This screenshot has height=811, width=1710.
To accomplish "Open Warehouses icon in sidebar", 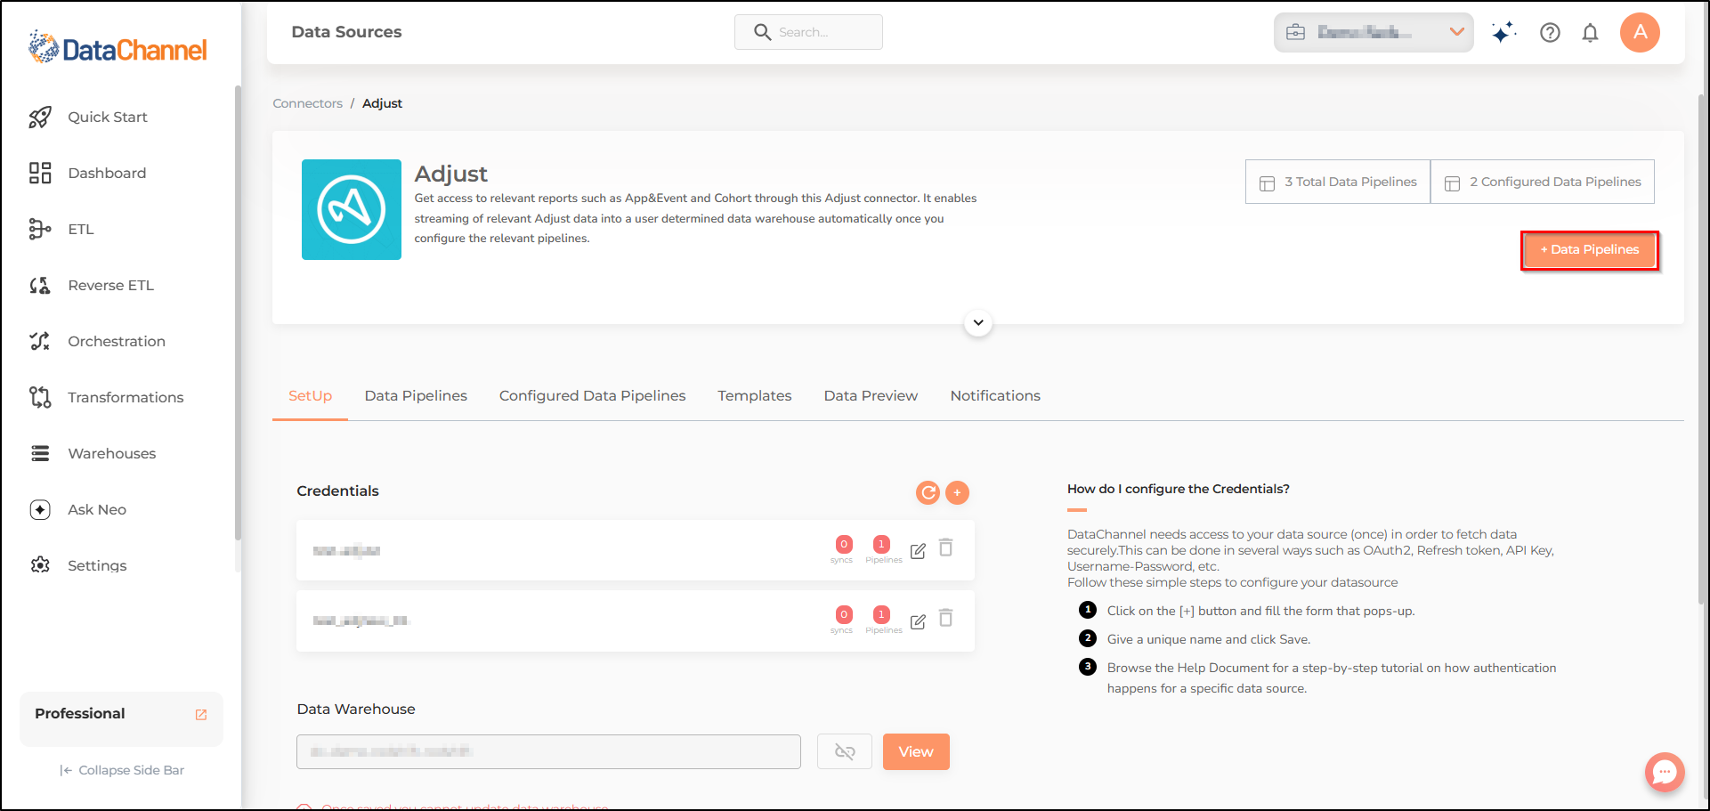I will pyautogui.click(x=40, y=453).
